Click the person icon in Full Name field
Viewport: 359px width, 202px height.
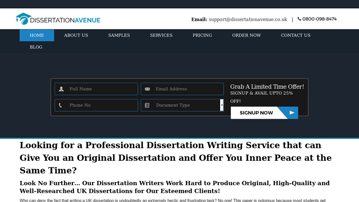pyautogui.click(x=61, y=89)
